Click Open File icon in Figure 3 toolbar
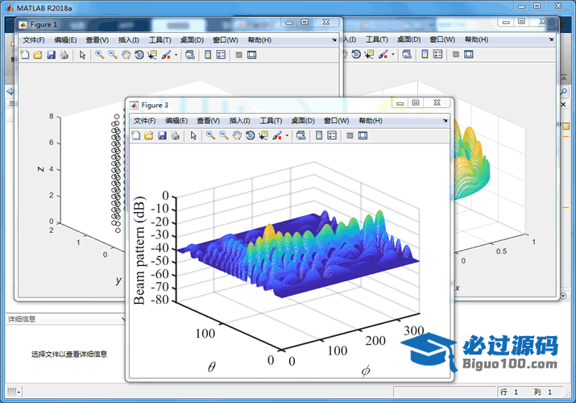The width and height of the screenshot is (576, 403). [x=149, y=135]
